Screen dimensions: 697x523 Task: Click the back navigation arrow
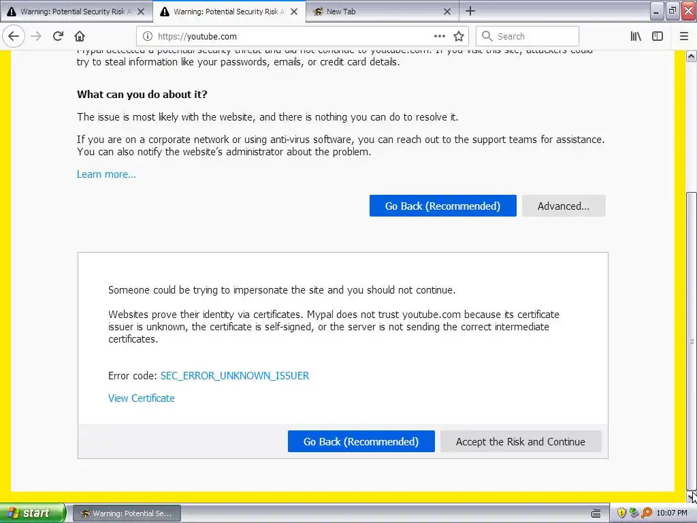point(14,37)
